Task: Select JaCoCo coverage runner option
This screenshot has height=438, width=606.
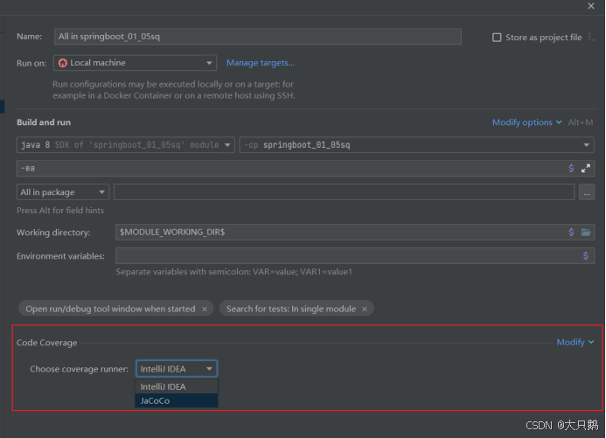Action: coord(177,400)
